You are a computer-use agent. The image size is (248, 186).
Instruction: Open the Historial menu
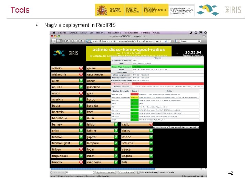click(101, 33)
